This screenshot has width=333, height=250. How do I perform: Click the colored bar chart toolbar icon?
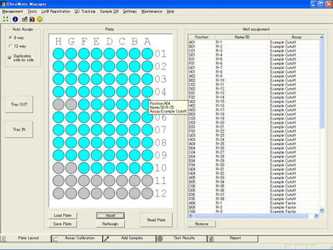click(x=32, y=19)
